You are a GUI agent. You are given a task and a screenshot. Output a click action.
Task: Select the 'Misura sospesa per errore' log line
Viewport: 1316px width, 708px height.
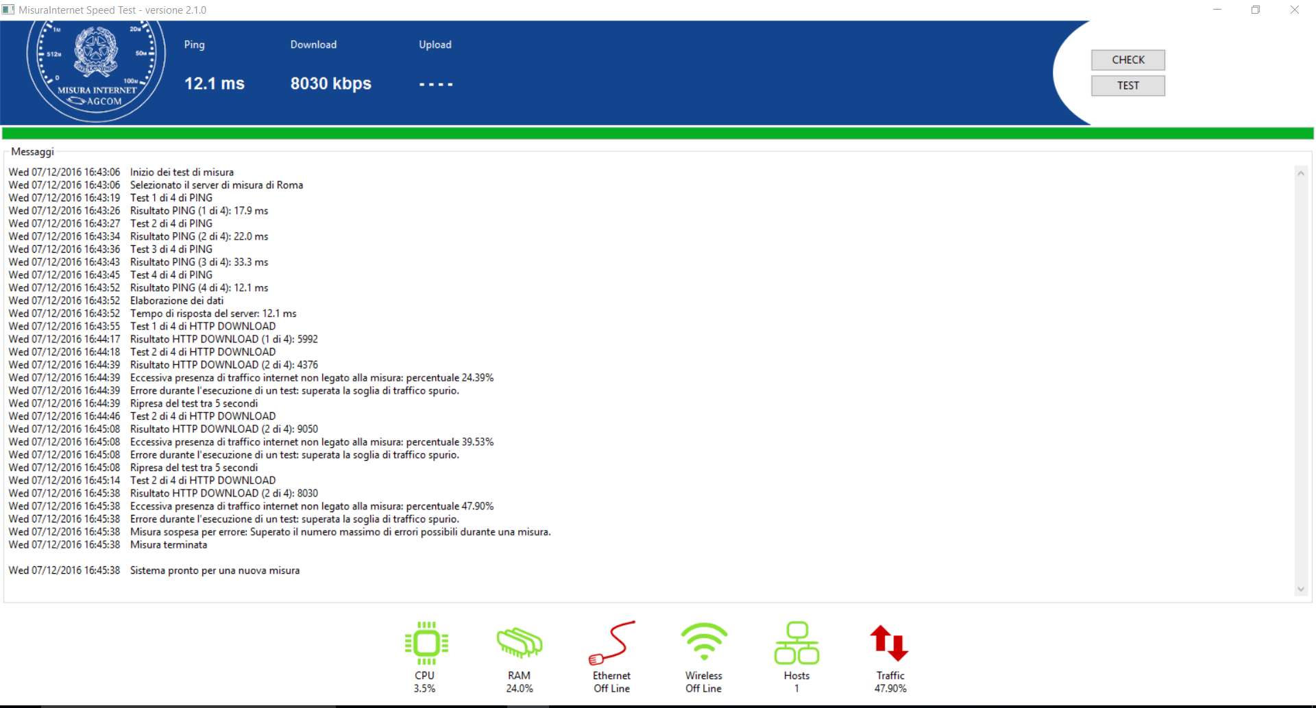[x=341, y=531]
